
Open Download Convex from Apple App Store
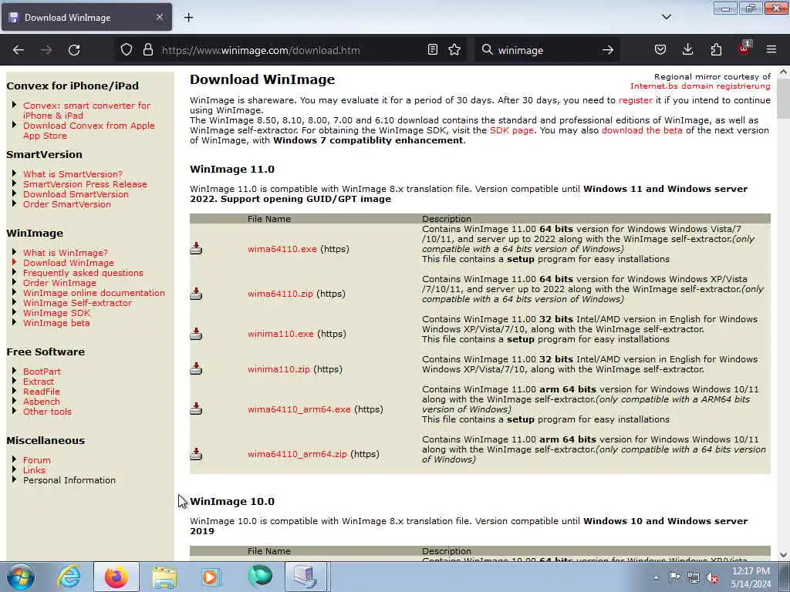pos(89,131)
